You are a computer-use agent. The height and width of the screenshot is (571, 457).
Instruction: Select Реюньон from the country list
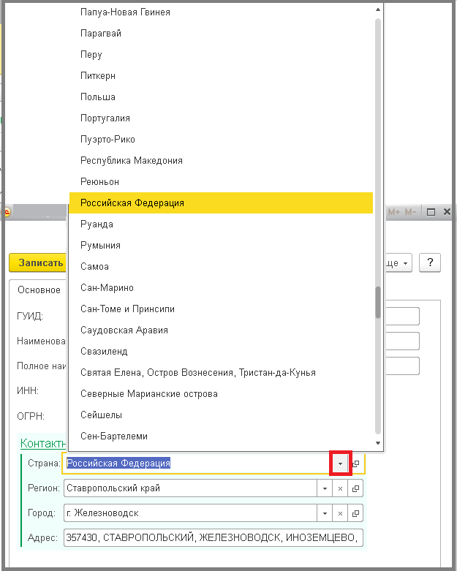click(221, 181)
